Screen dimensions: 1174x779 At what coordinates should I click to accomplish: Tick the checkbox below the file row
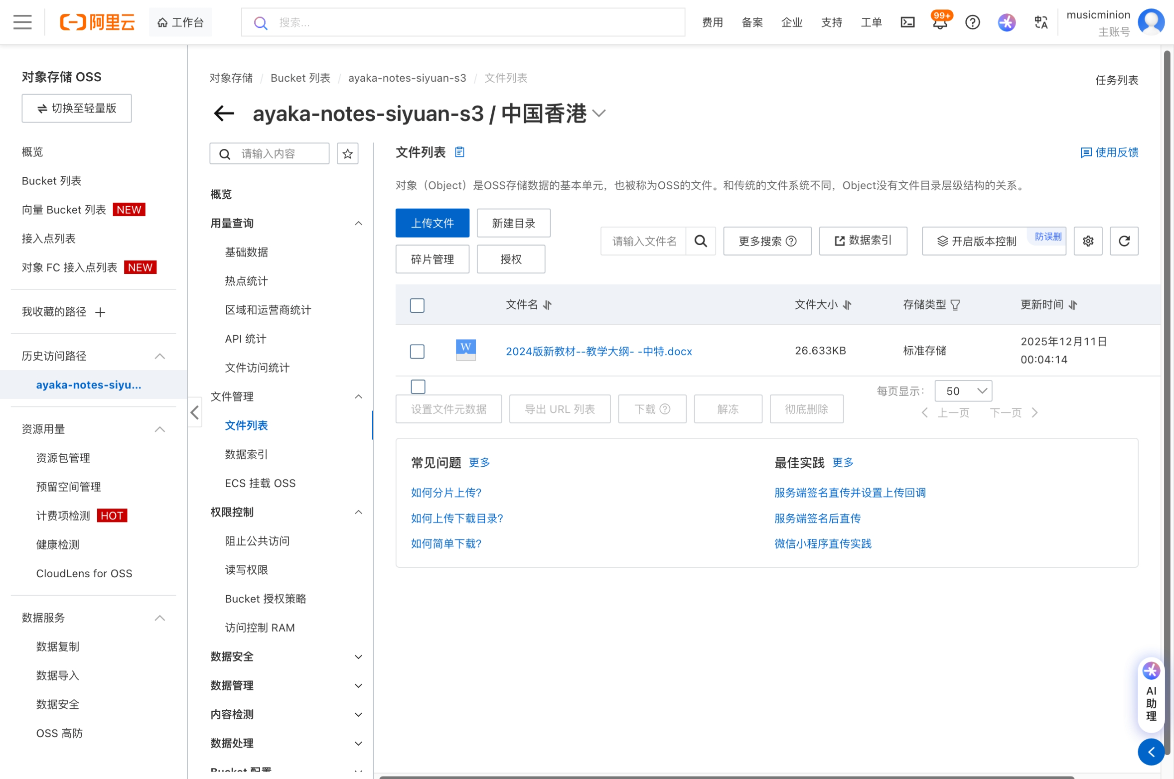[x=418, y=387]
